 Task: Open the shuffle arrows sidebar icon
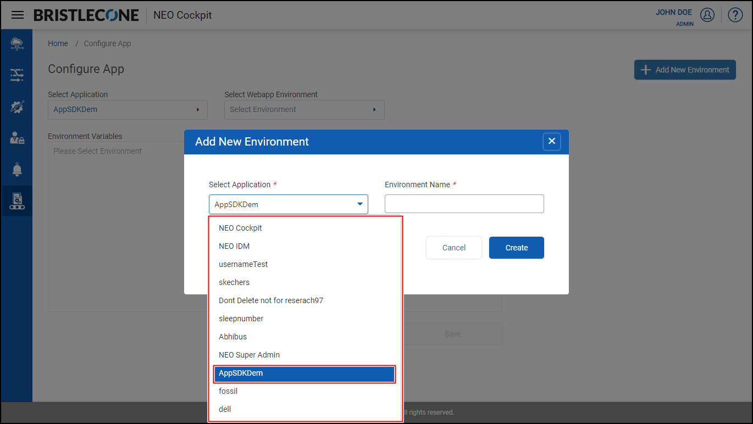click(x=17, y=75)
